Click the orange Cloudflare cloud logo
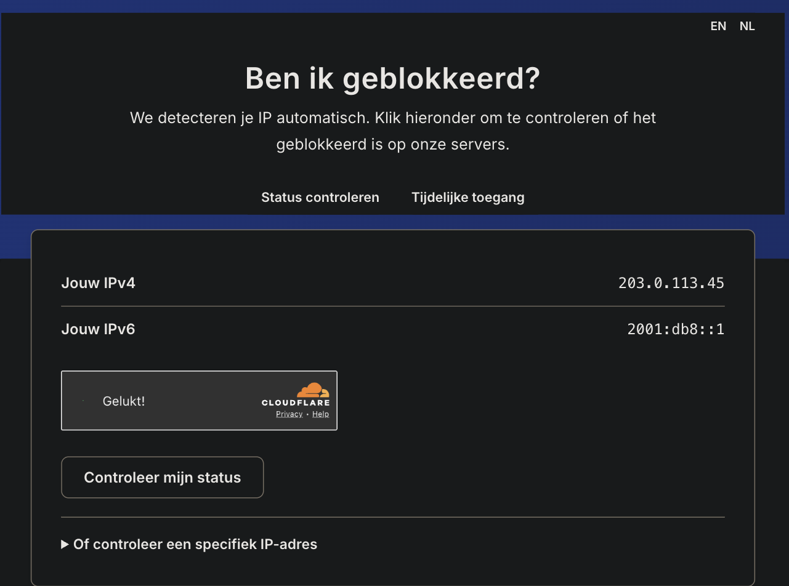 click(x=313, y=390)
